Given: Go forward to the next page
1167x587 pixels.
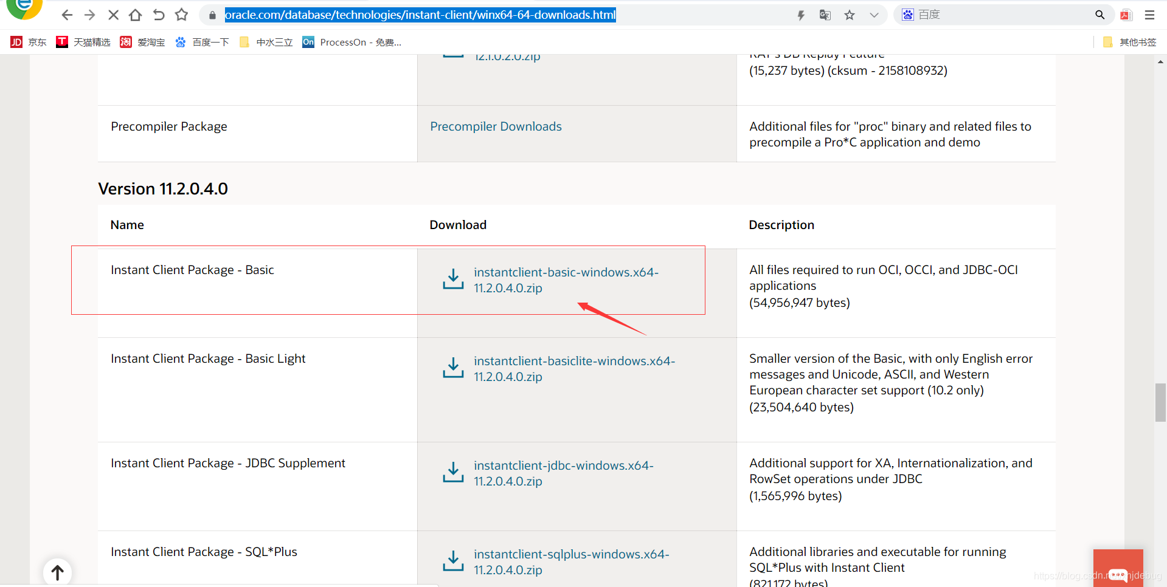Looking at the screenshot, I should [x=89, y=15].
